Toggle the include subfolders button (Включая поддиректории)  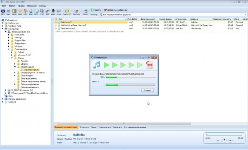(66, 127)
